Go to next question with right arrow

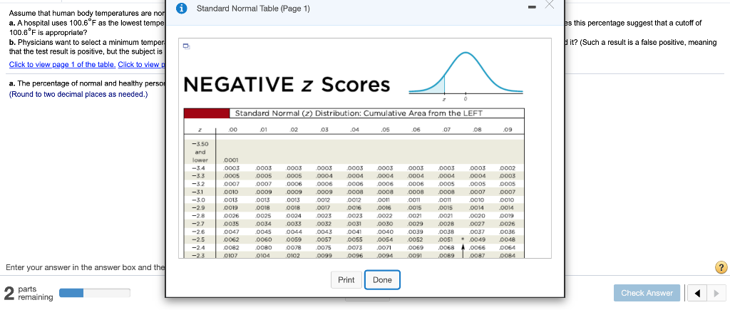(716, 293)
